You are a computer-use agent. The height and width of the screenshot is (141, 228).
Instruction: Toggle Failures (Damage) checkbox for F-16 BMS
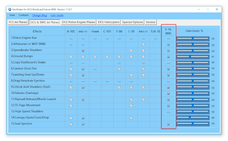(x=169, y=94)
